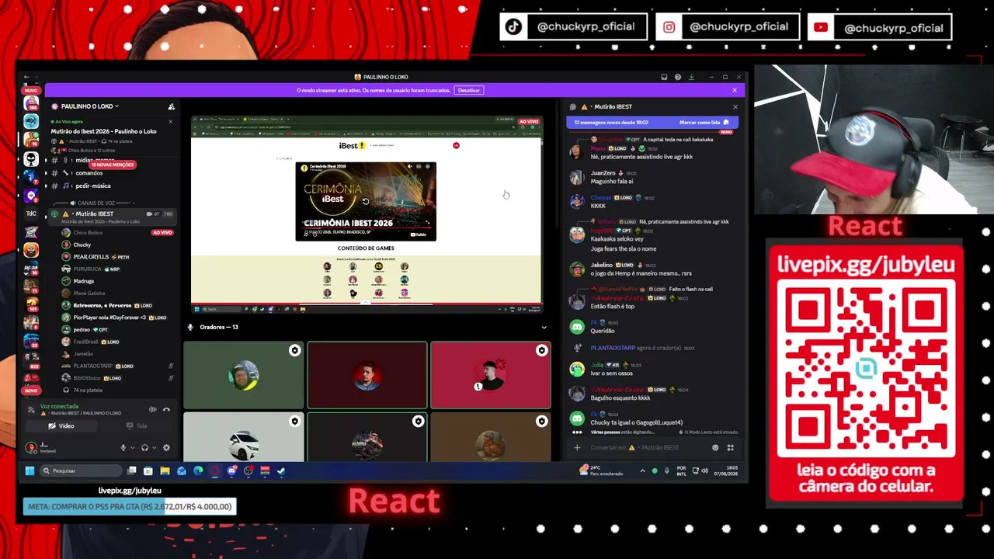Open the invite people icon beside server name
This screenshot has height=559, width=994.
coord(172,106)
